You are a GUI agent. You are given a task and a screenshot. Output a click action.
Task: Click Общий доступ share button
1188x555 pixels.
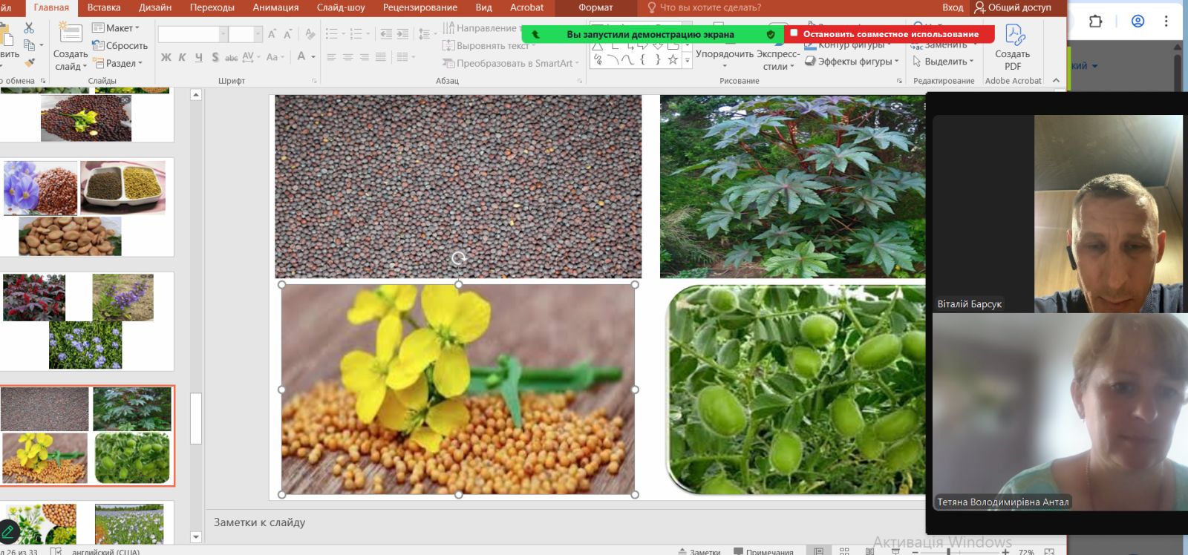pyautogui.click(x=1013, y=7)
